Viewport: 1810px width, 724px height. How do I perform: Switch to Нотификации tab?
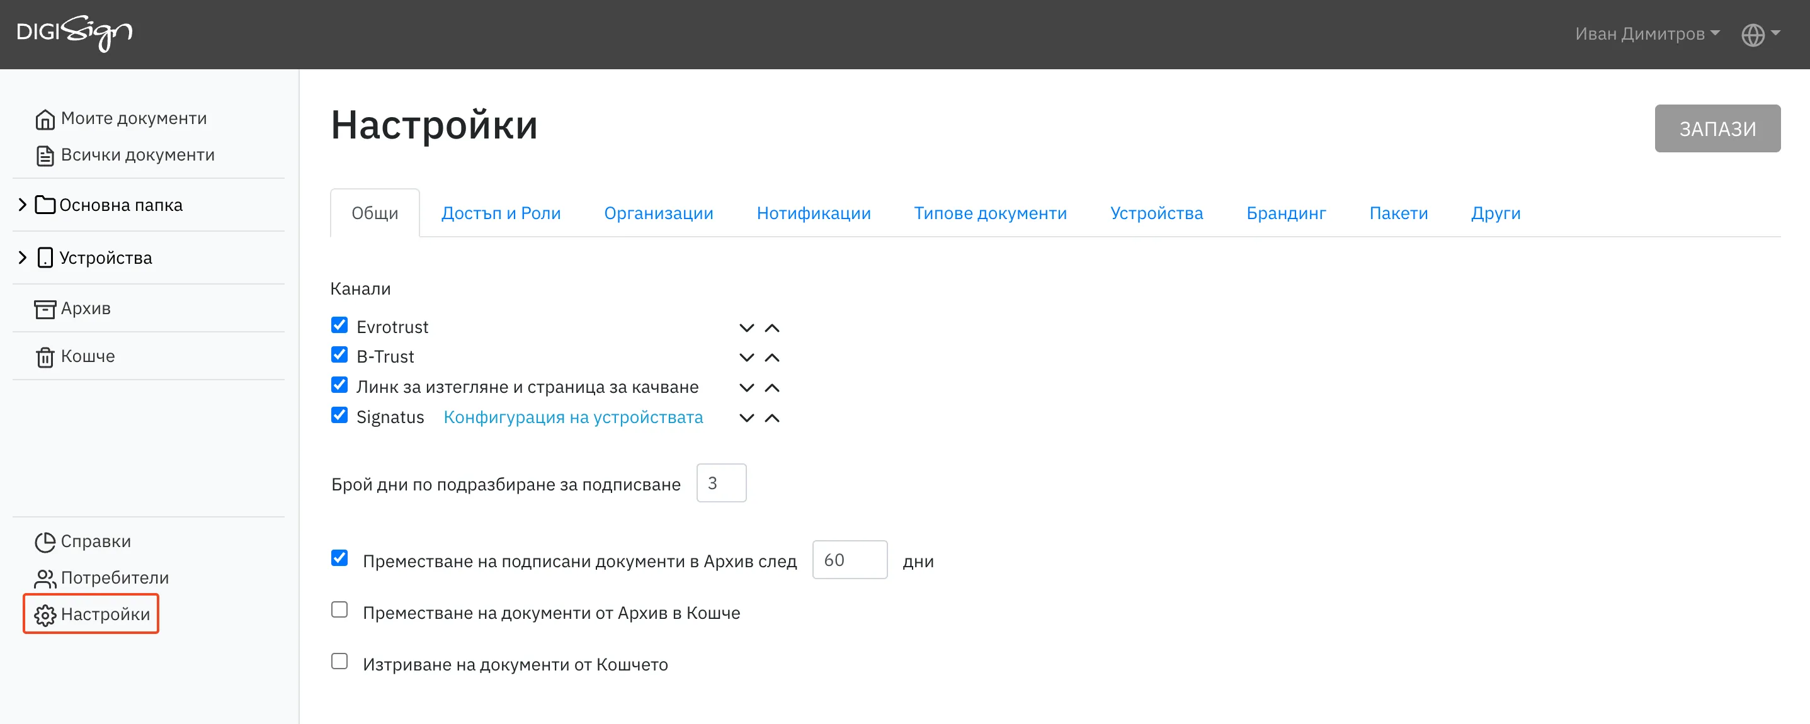(813, 213)
